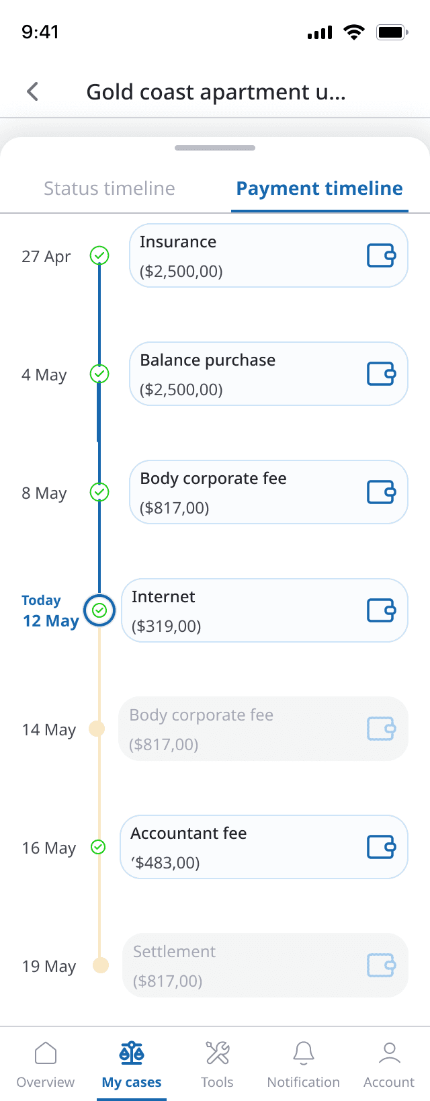This screenshot has width=430, height=1101.
Task: Tap today's 12 May timeline marker
Action: [x=99, y=610]
